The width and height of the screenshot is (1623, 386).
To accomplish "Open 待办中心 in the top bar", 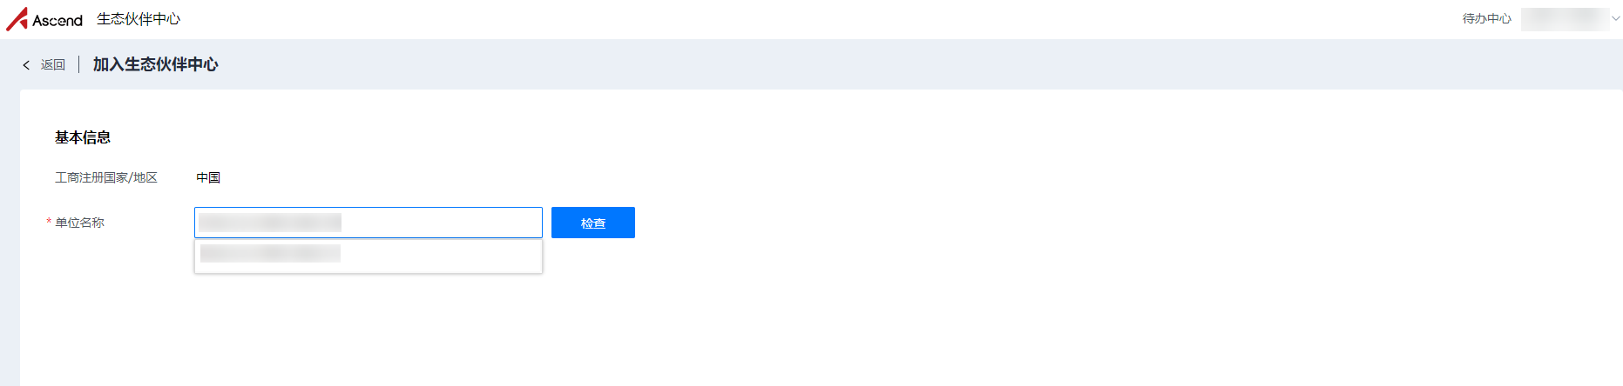I will coord(1486,19).
